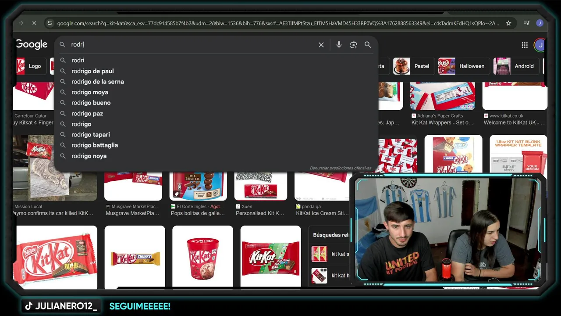
Task: Clear the search box with the X
Action: pos(321,45)
